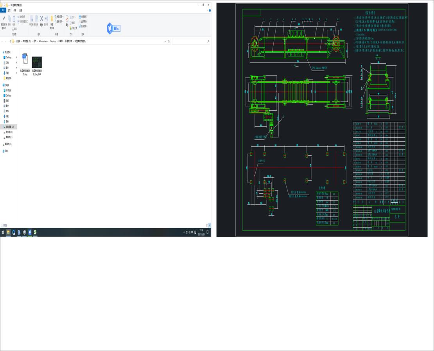The width and height of the screenshot is (434, 351).
Task: Click the Select all option in ribbon
Action: click(83, 16)
